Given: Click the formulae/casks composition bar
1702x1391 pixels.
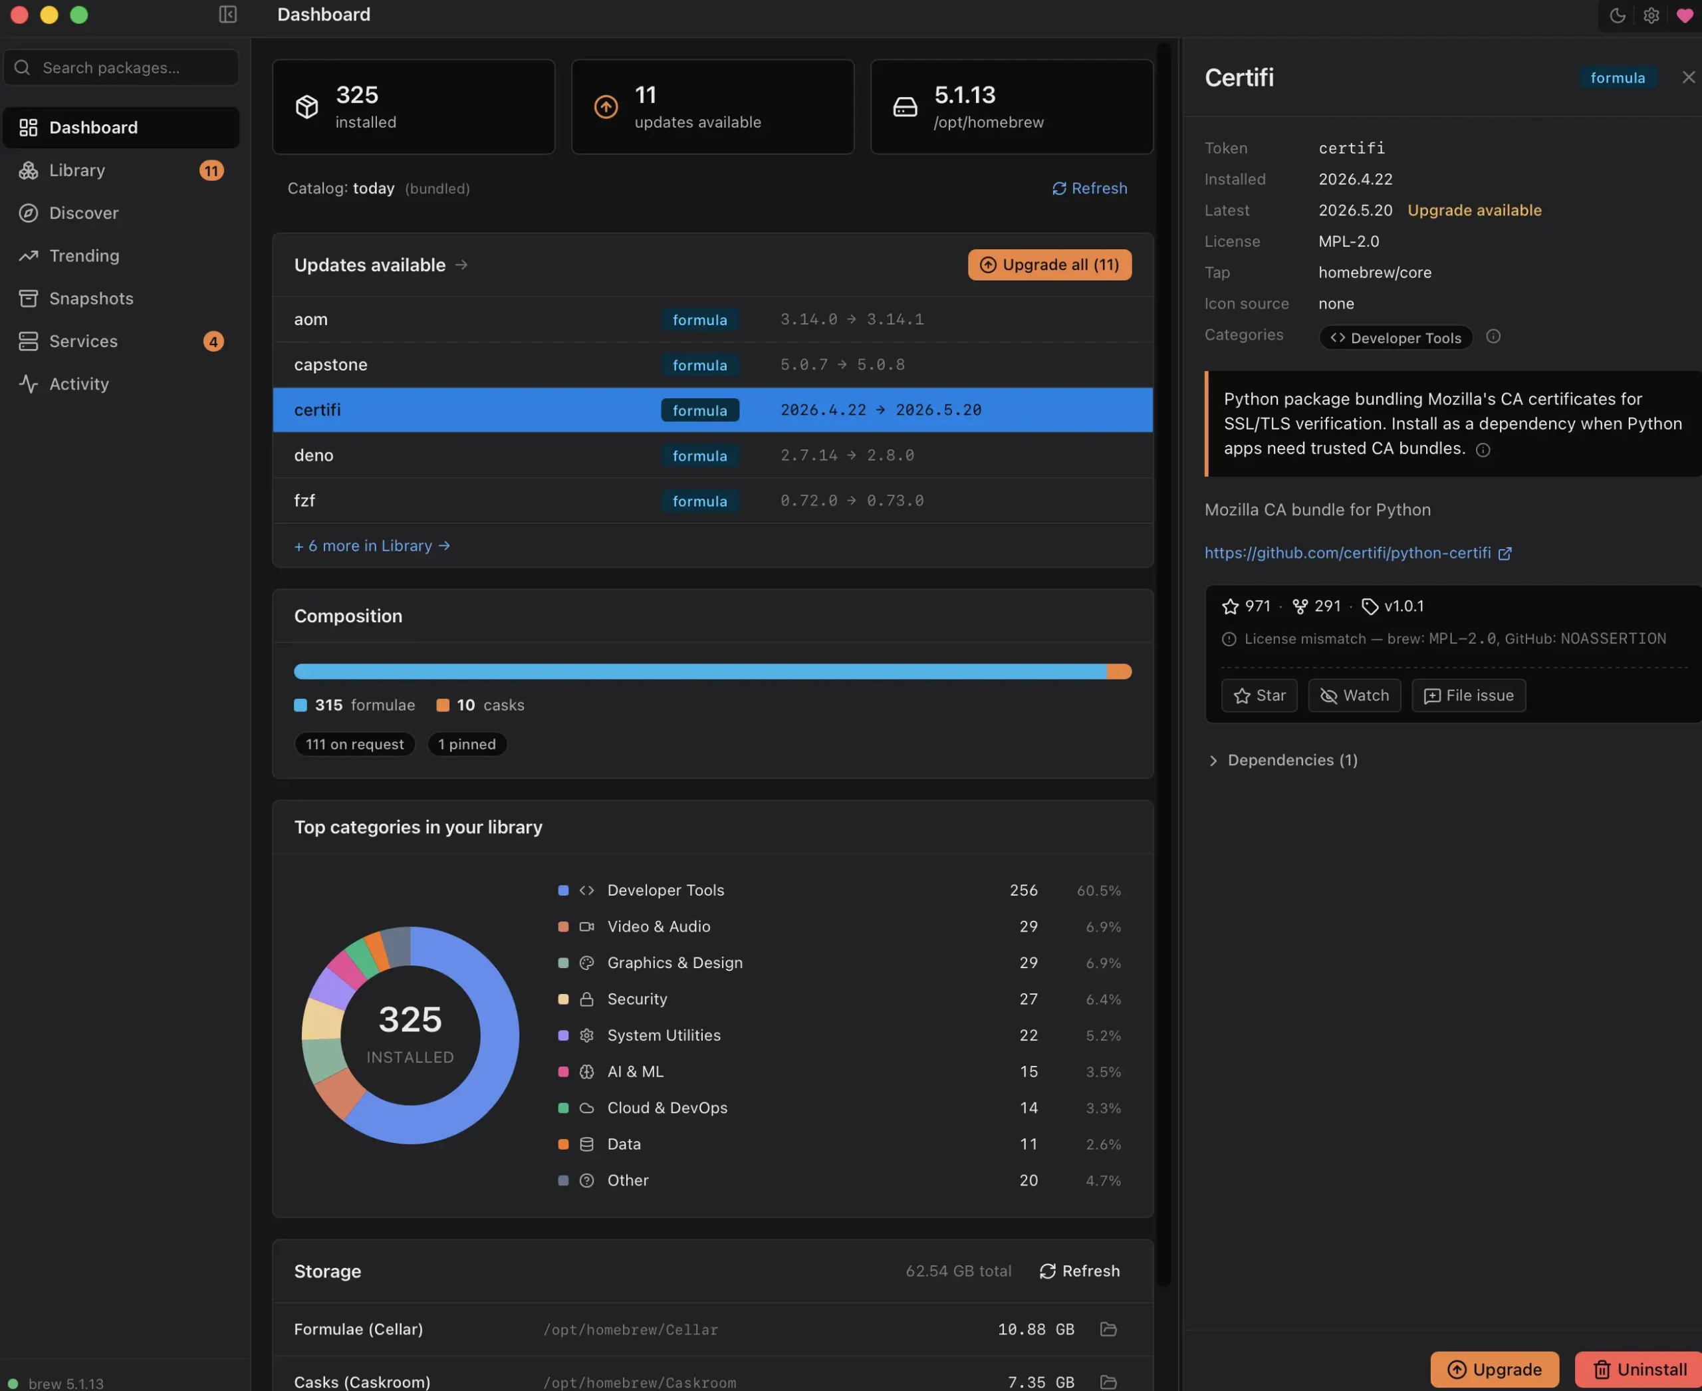Looking at the screenshot, I should (712, 672).
